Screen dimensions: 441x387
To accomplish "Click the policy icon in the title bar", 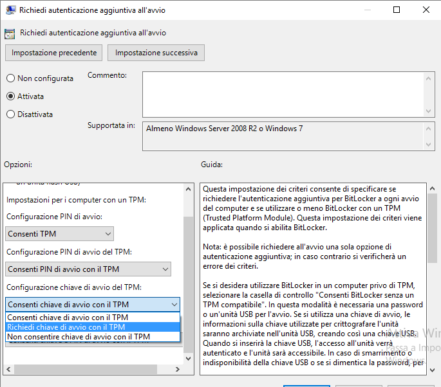I will tap(10, 10).
